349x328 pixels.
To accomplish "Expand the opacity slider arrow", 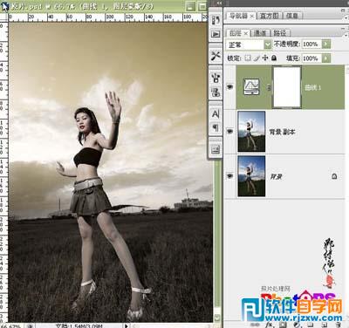I will (326, 44).
